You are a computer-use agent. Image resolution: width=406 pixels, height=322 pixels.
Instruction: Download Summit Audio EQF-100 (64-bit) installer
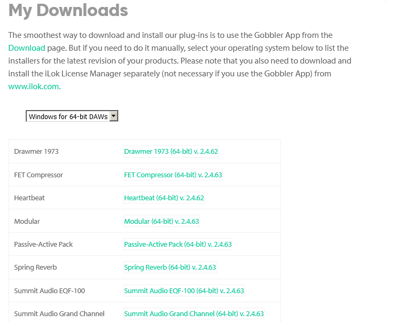tap(184, 291)
